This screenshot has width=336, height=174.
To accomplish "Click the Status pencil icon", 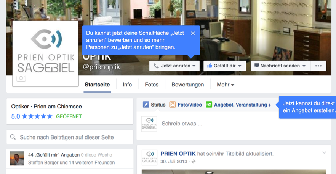I will pos(146,105).
